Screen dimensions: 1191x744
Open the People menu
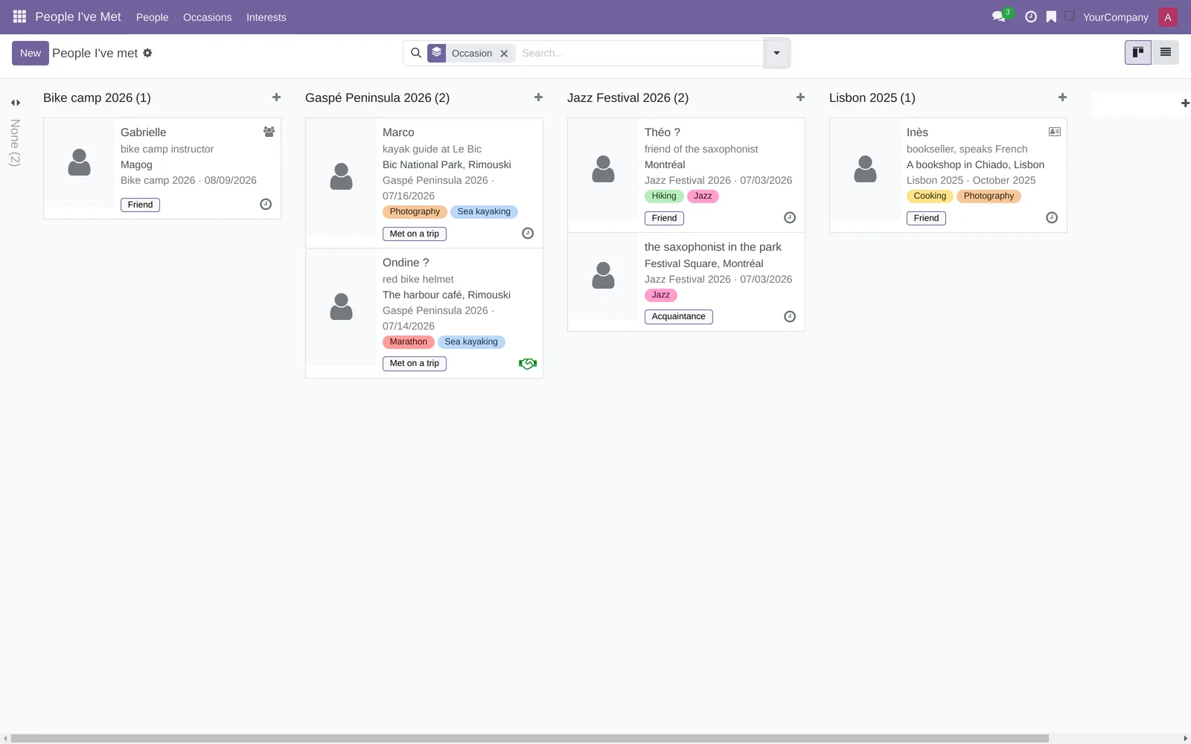[152, 17]
